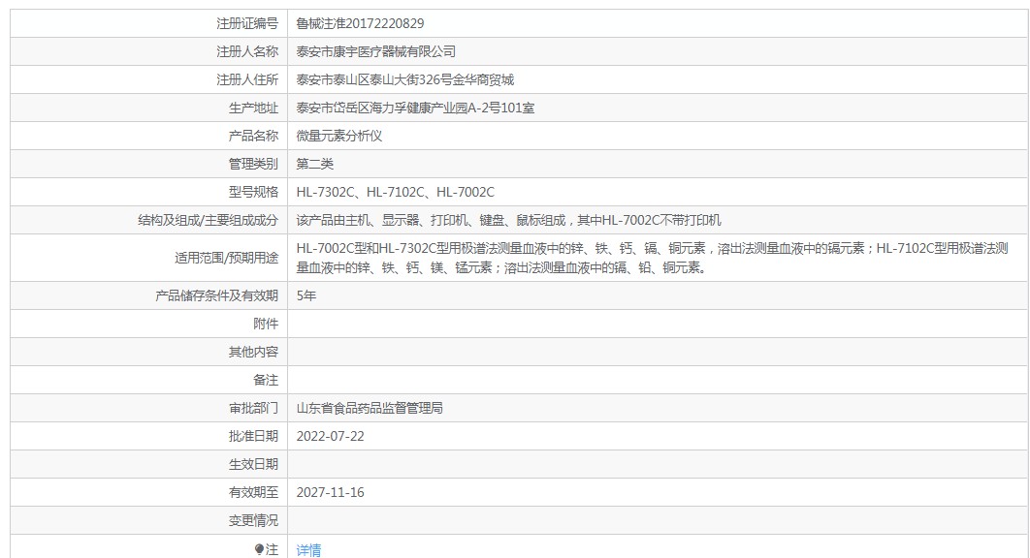
Task: Open the 详情 link in the 注 row
Action: coord(308,550)
